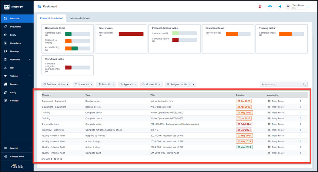Image resolution: width=318 pixels, height=172 pixels.
Task: Select the Personal dashboard tab
Action: 51,18
